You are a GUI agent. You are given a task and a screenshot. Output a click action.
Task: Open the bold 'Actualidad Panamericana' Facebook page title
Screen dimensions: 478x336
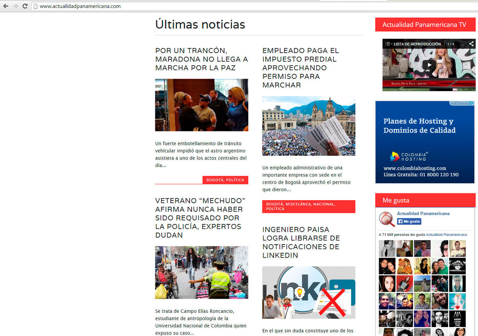click(x=423, y=214)
